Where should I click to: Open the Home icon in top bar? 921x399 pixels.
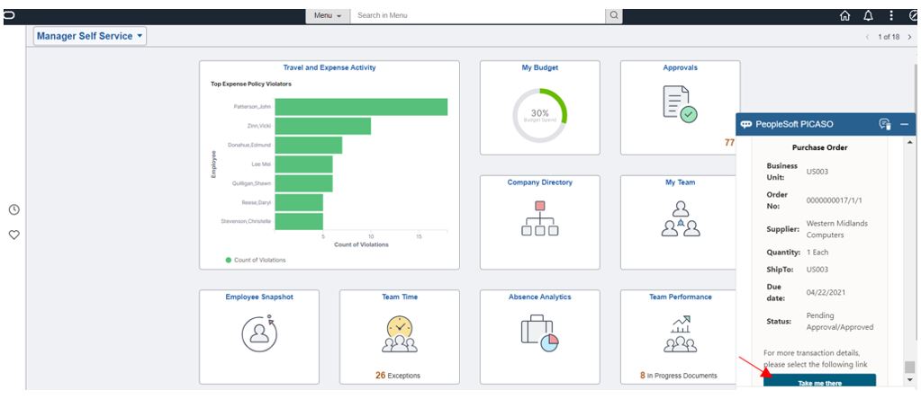tap(845, 16)
